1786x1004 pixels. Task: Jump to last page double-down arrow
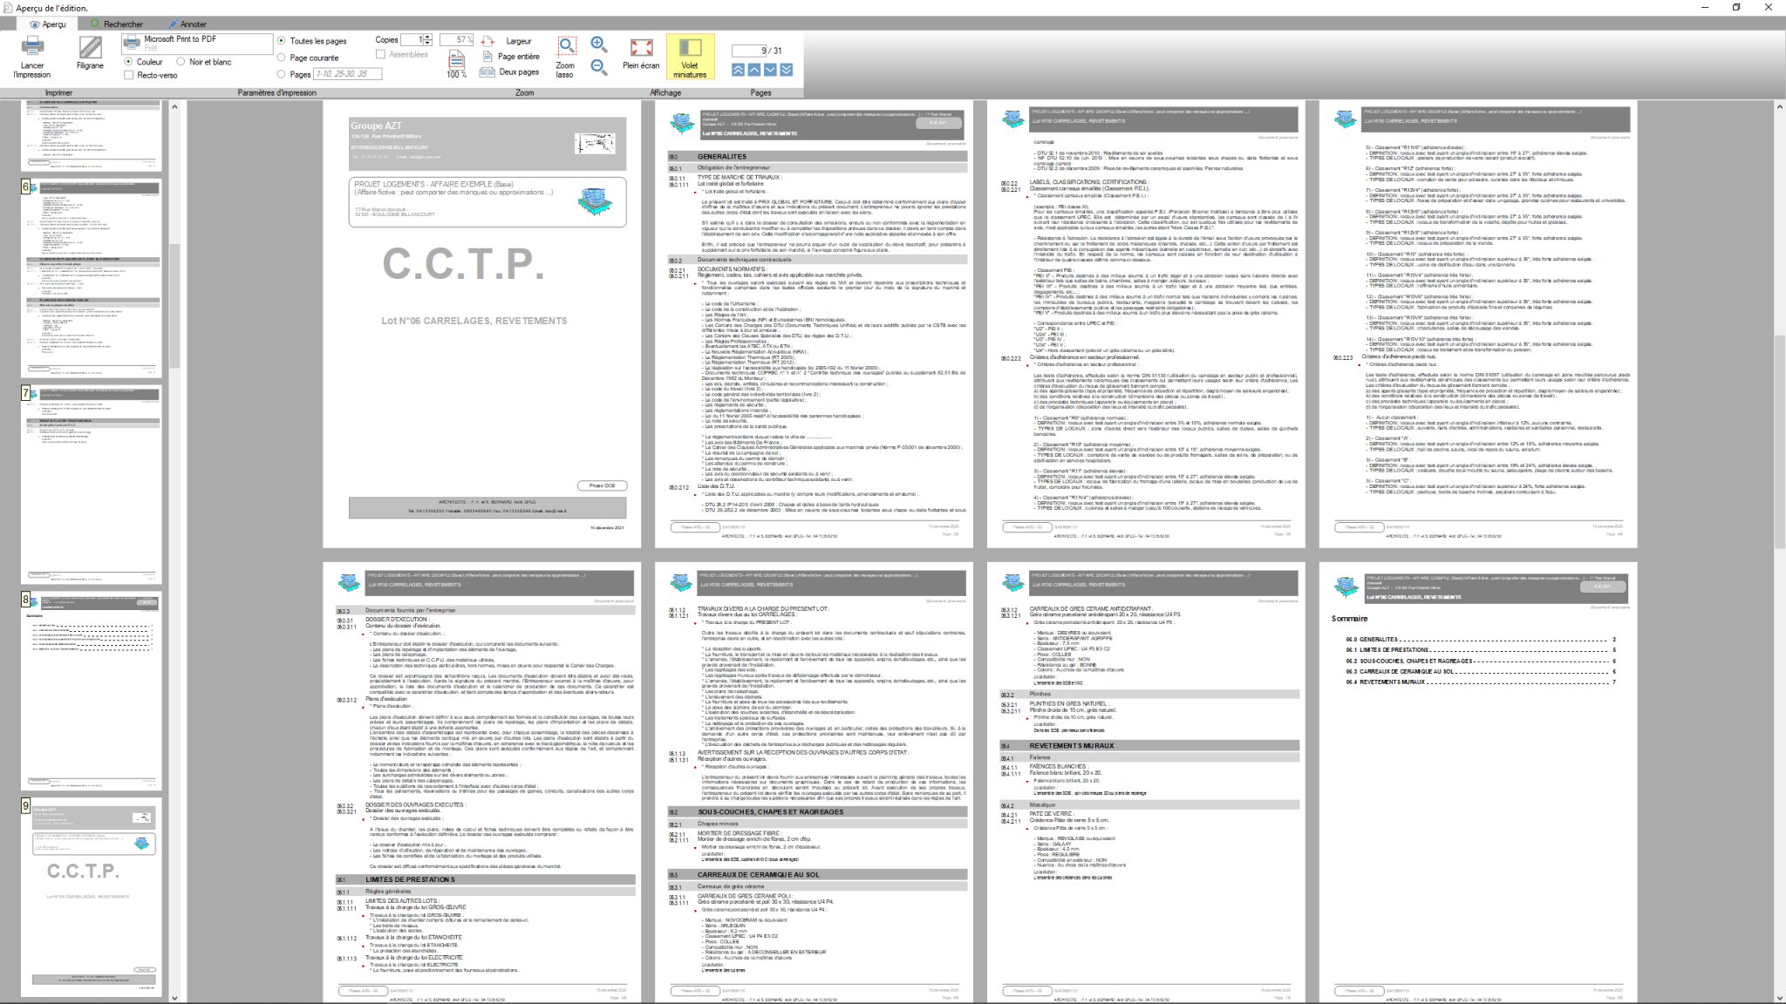[x=787, y=70]
